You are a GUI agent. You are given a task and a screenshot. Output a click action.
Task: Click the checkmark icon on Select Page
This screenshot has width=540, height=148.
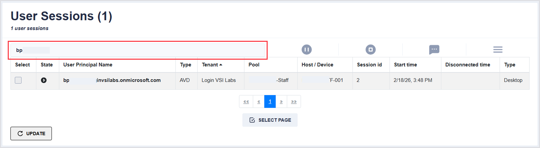point(252,120)
